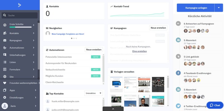Click the Freunden weiterempfehlen heart icon
The height and width of the screenshot is (111, 224).
coord(5,83)
